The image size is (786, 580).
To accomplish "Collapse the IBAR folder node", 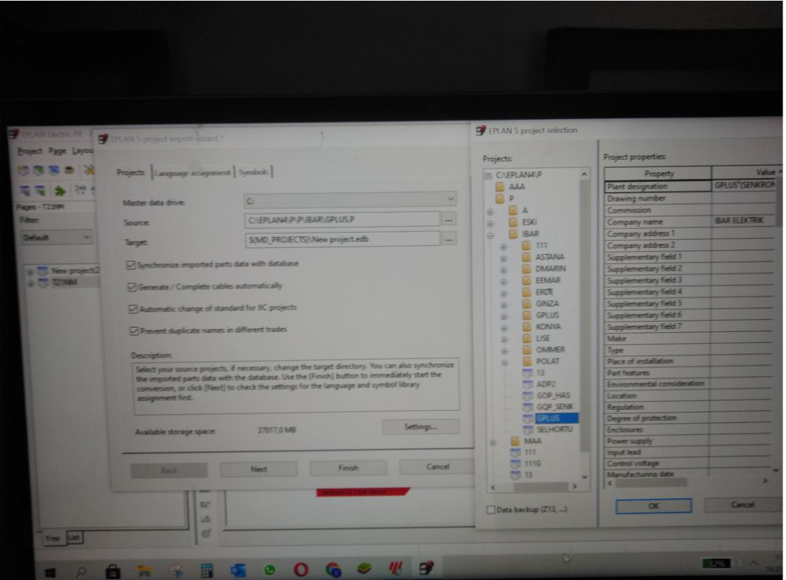I will (491, 234).
